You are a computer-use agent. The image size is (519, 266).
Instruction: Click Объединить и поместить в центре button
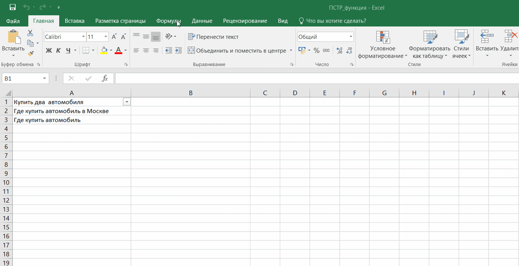pyautogui.click(x=237, y=51)
